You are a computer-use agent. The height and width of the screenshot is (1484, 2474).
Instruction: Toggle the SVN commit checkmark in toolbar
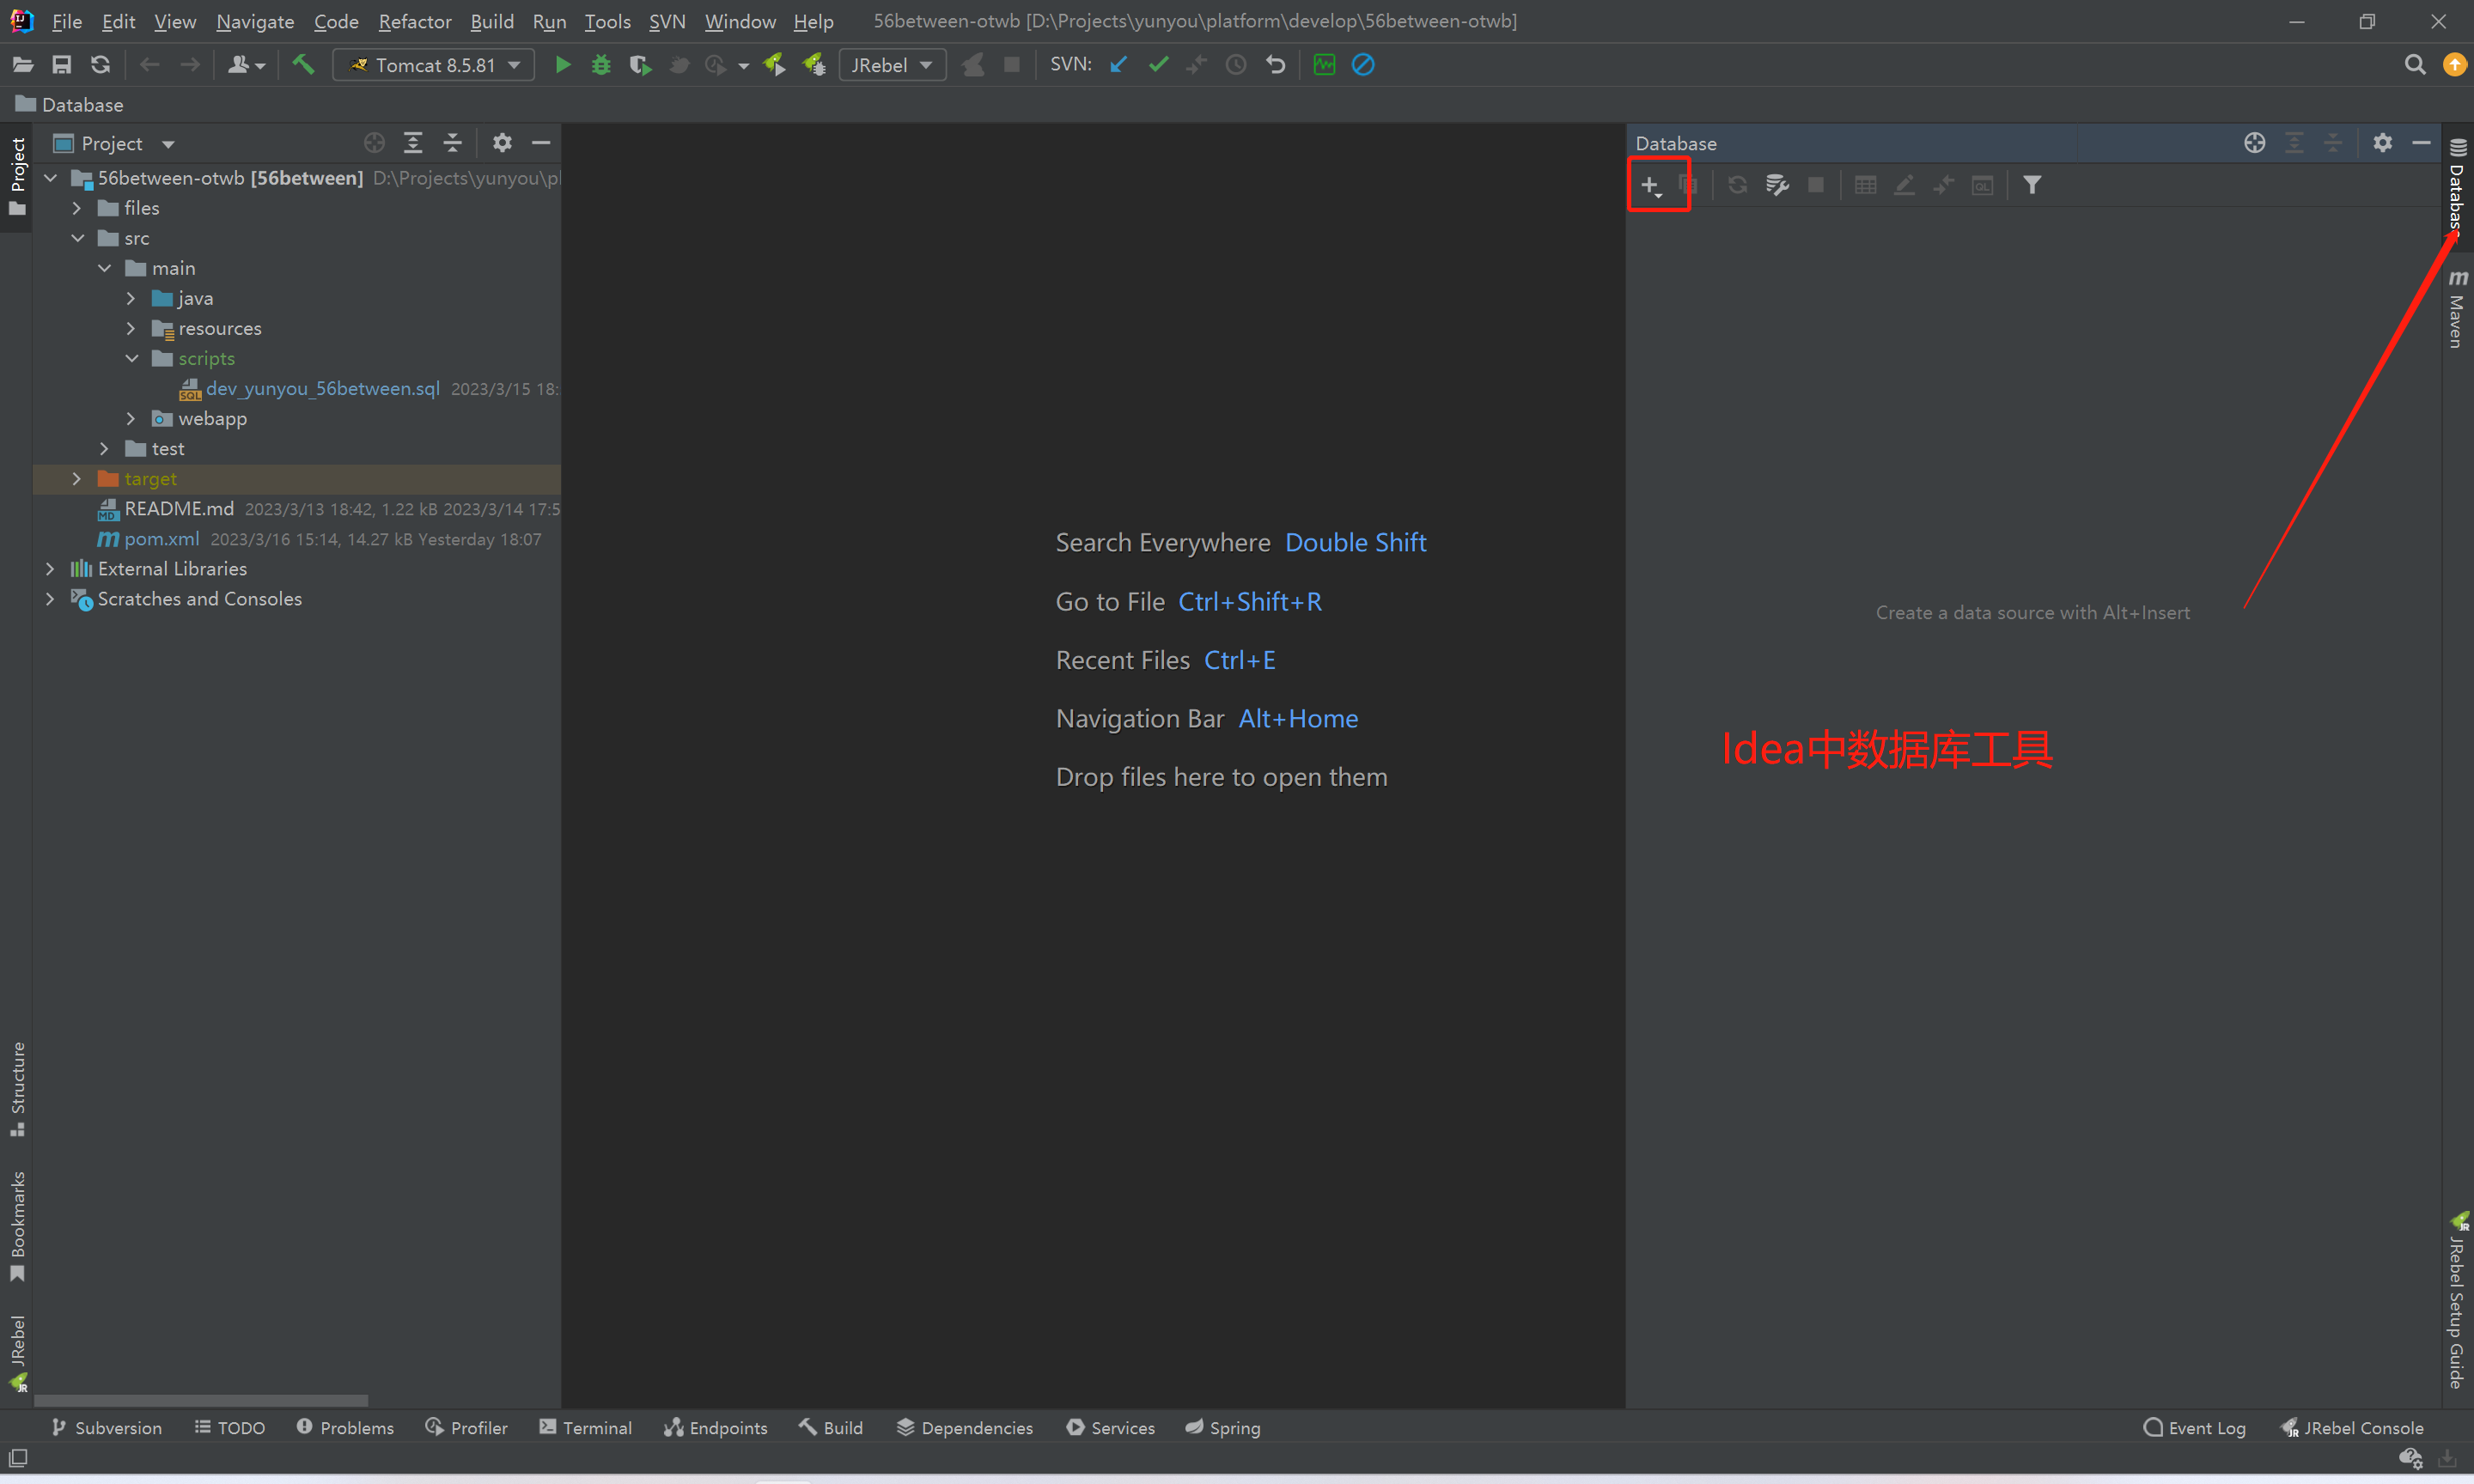point(1159,65)
